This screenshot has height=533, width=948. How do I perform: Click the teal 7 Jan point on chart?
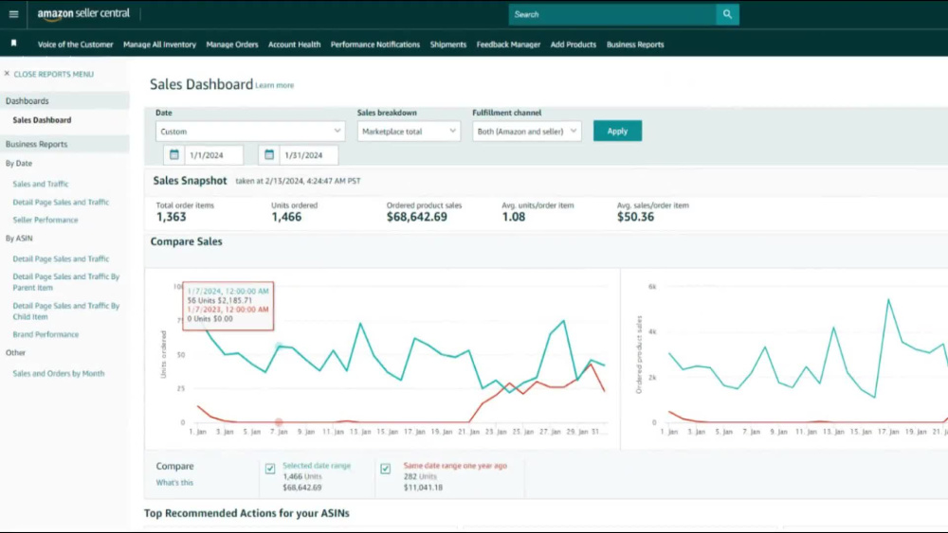click(x=279, y=346)
